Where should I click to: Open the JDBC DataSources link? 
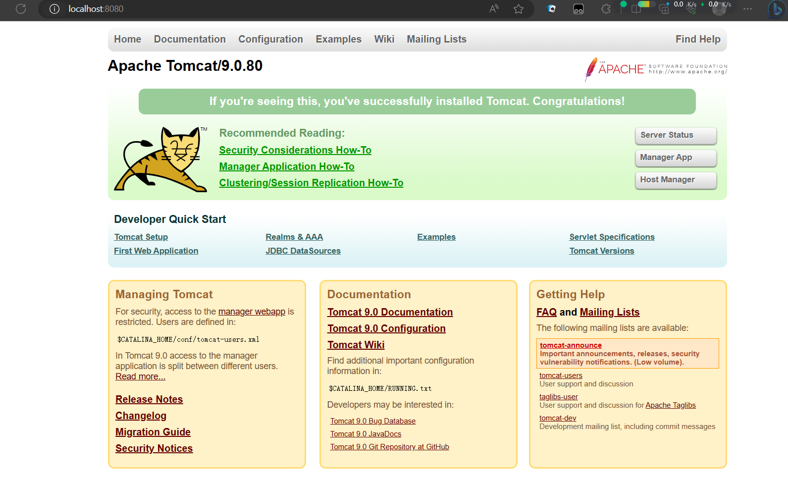(303, 251)
